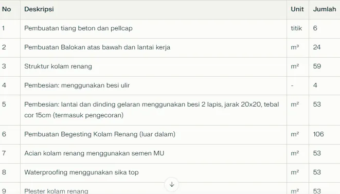This screenshot has width=340, height=194.
Task: Click the dash unit cell in row 4
Action: (x=292, y=85)
